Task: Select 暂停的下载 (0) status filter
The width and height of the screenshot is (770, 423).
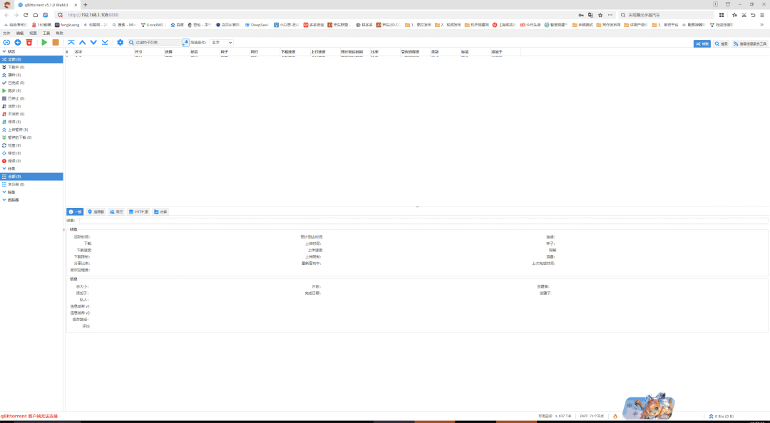Action: coord(31,138)
